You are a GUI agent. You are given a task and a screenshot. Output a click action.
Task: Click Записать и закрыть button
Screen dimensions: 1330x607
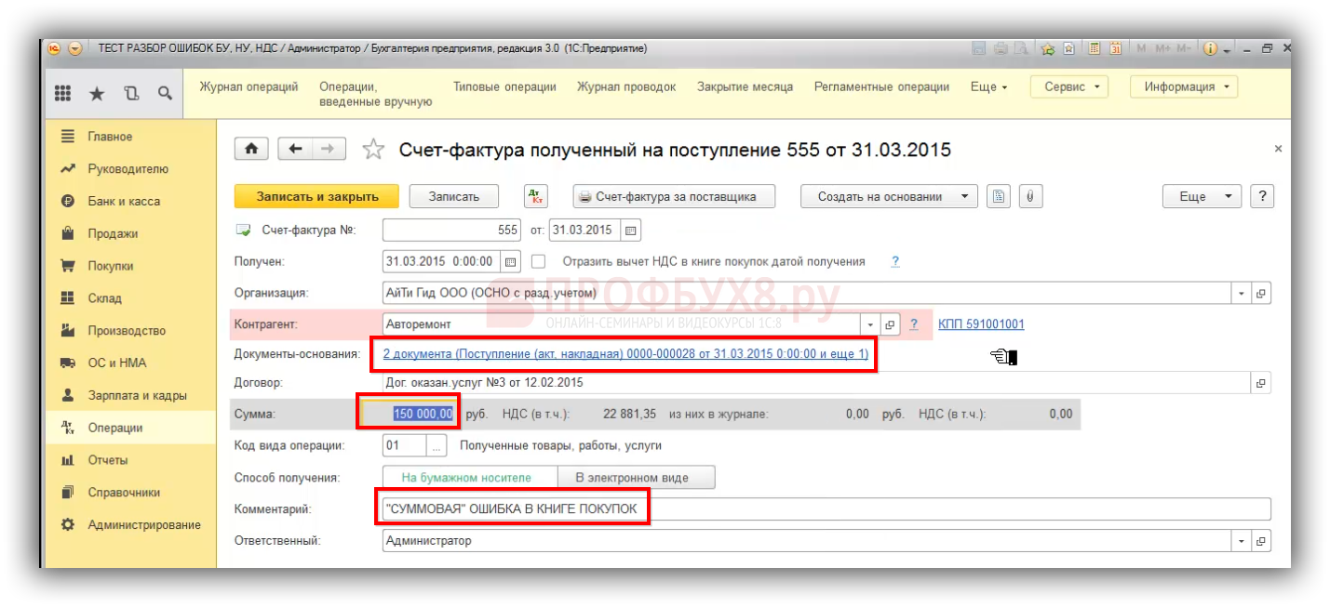(x=316, y=196)
